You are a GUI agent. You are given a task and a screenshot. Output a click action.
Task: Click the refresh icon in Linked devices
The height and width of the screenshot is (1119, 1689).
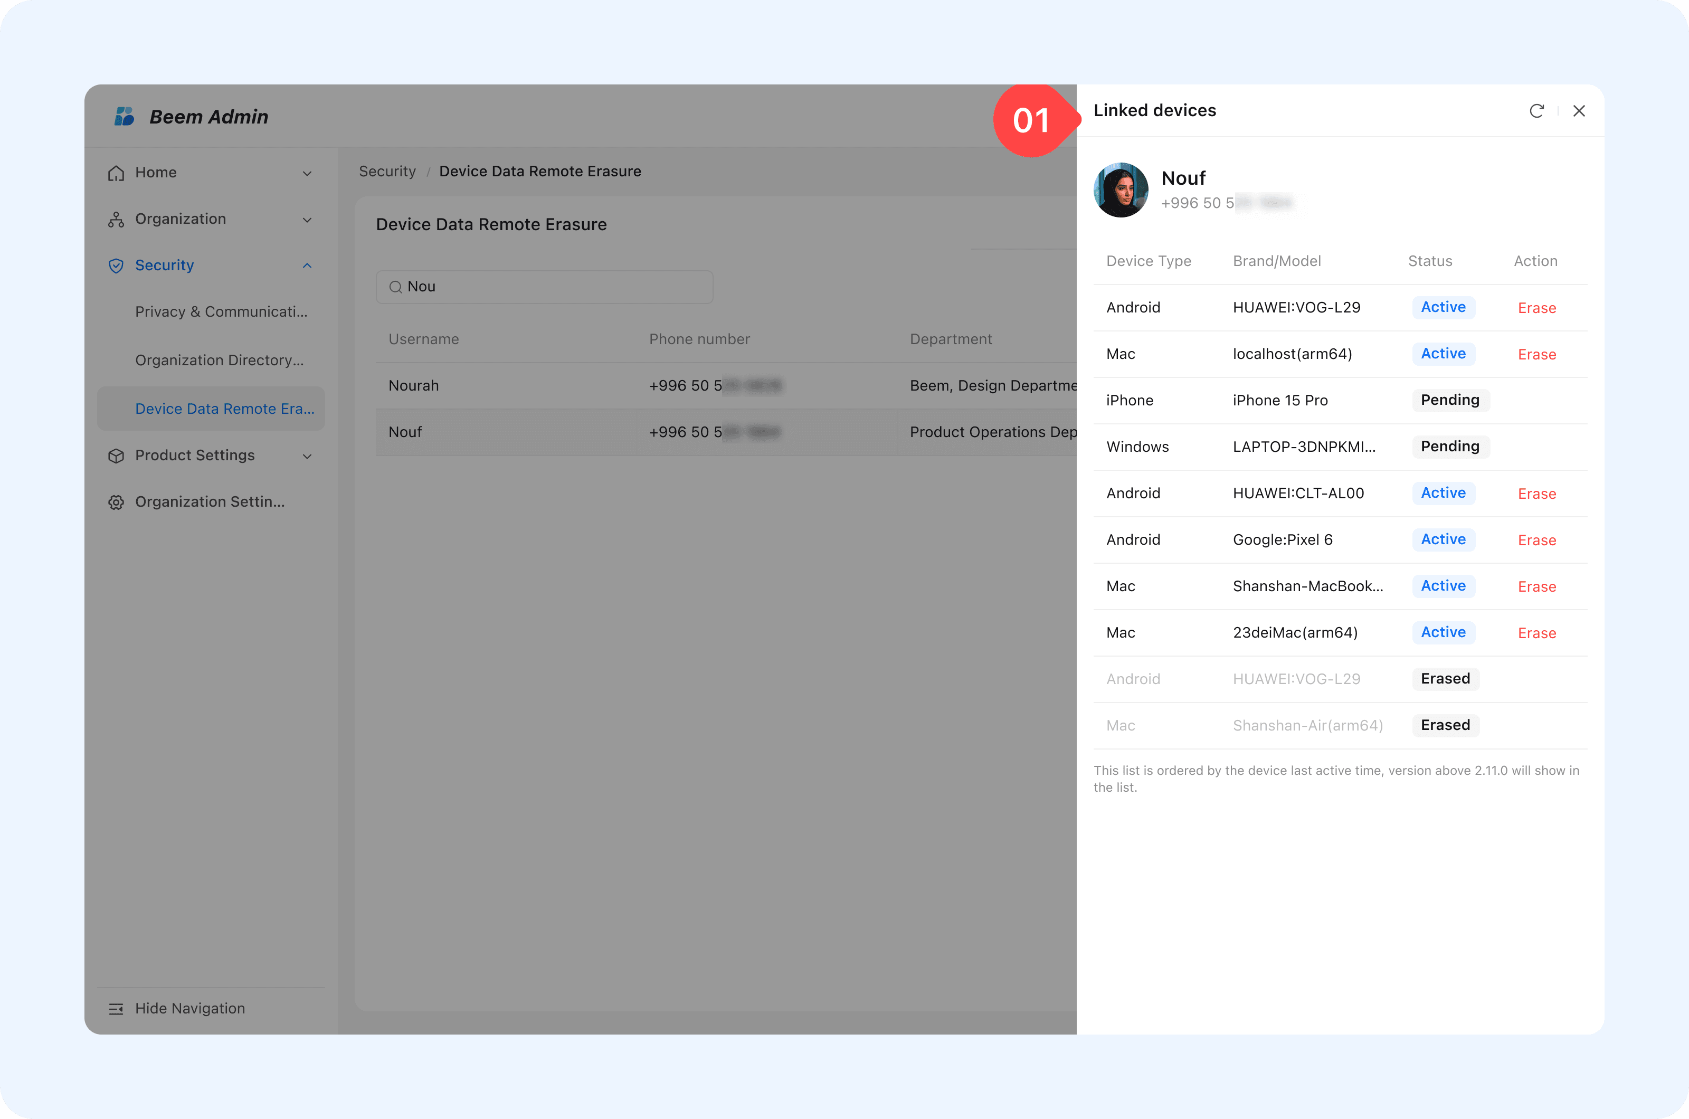coord(1536,111)
